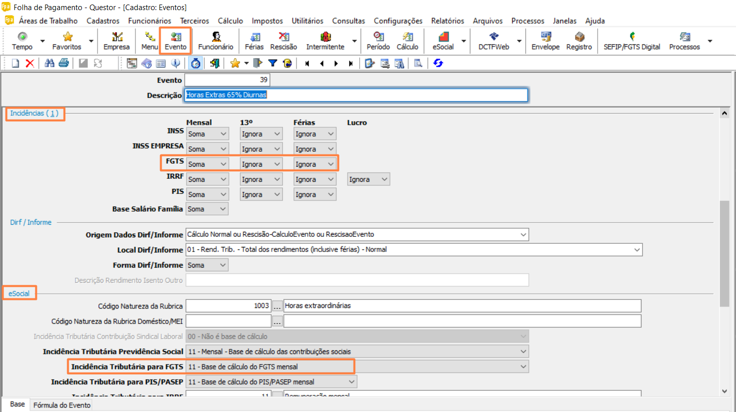
Task: Open the Férias toolbar icon
Action: (254, 41)
